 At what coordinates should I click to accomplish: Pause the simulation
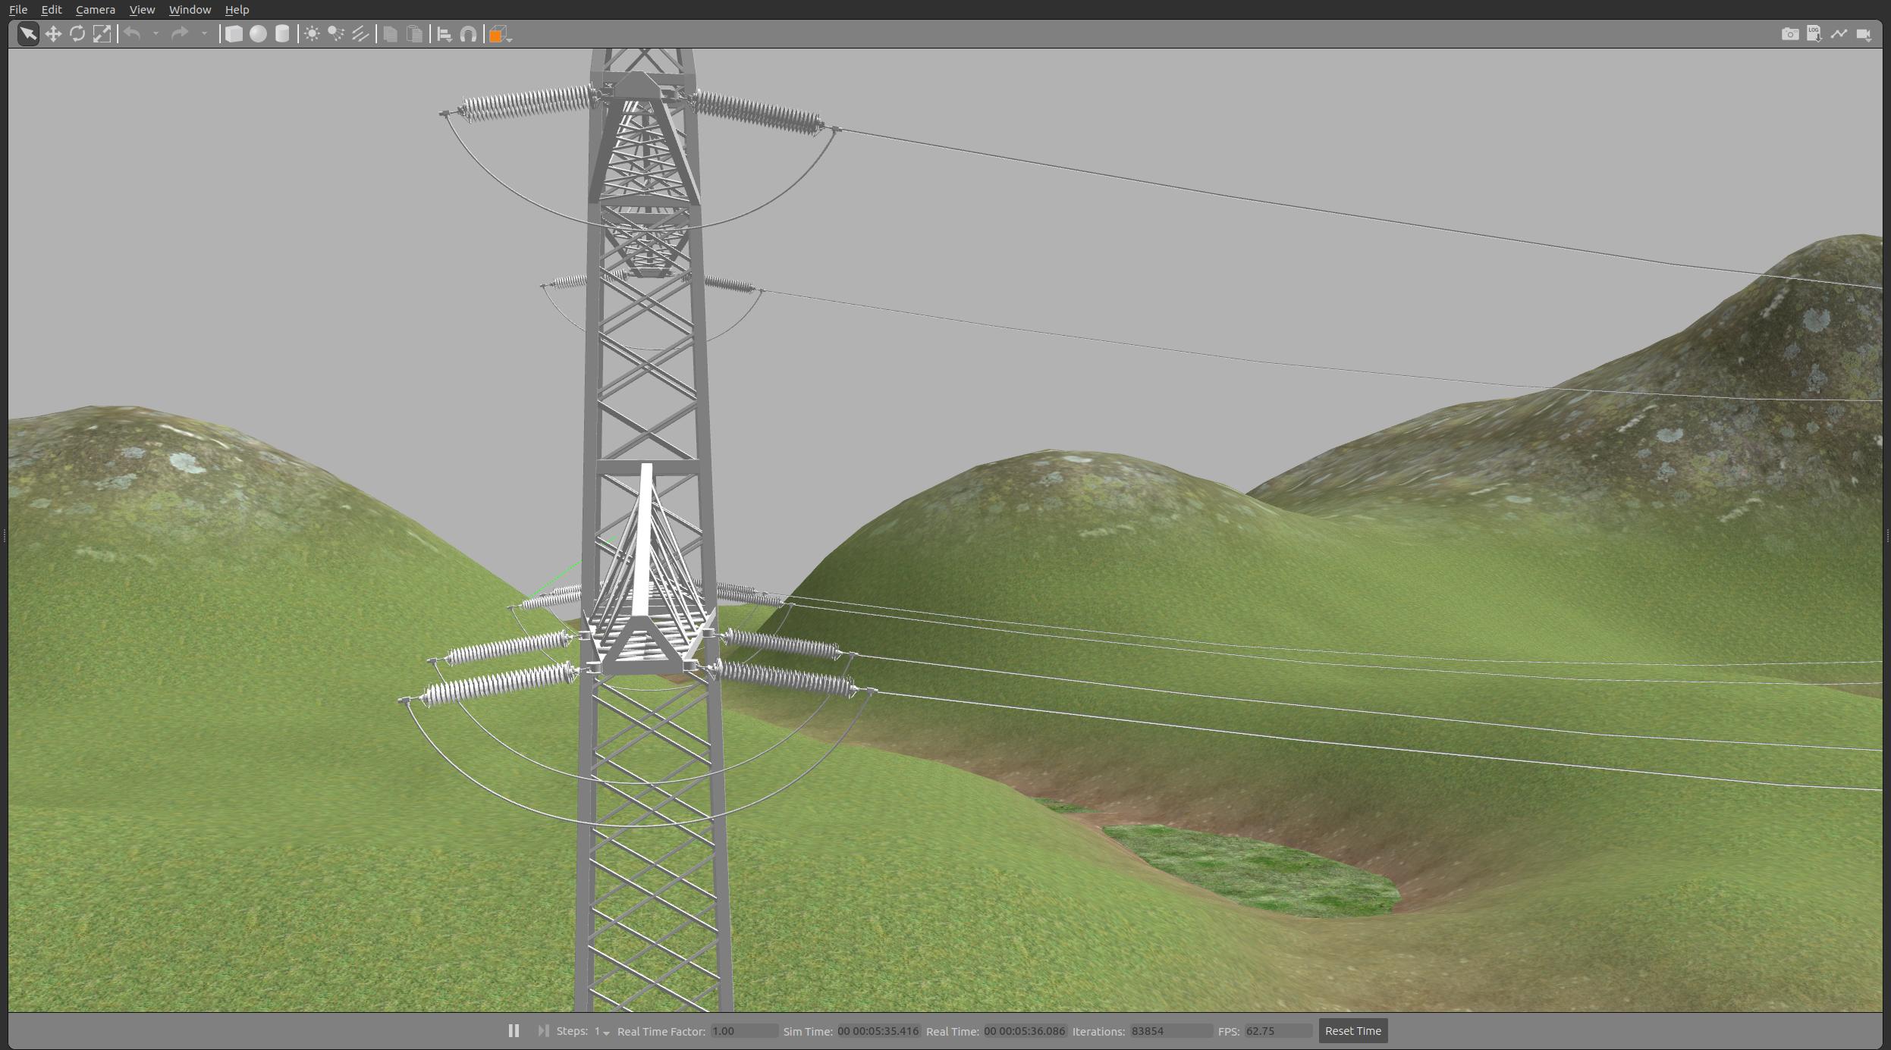514,1031
